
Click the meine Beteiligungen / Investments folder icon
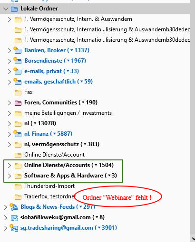coord(18,113)
